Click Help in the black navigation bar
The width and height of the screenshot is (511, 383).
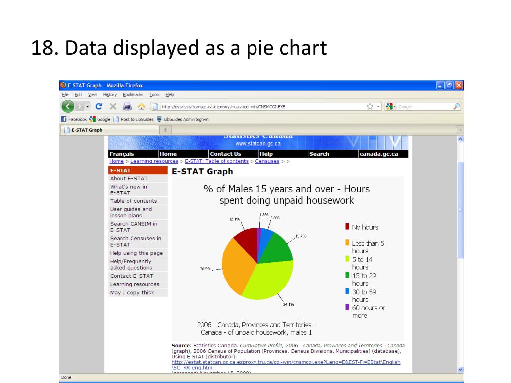click(266, 154)
